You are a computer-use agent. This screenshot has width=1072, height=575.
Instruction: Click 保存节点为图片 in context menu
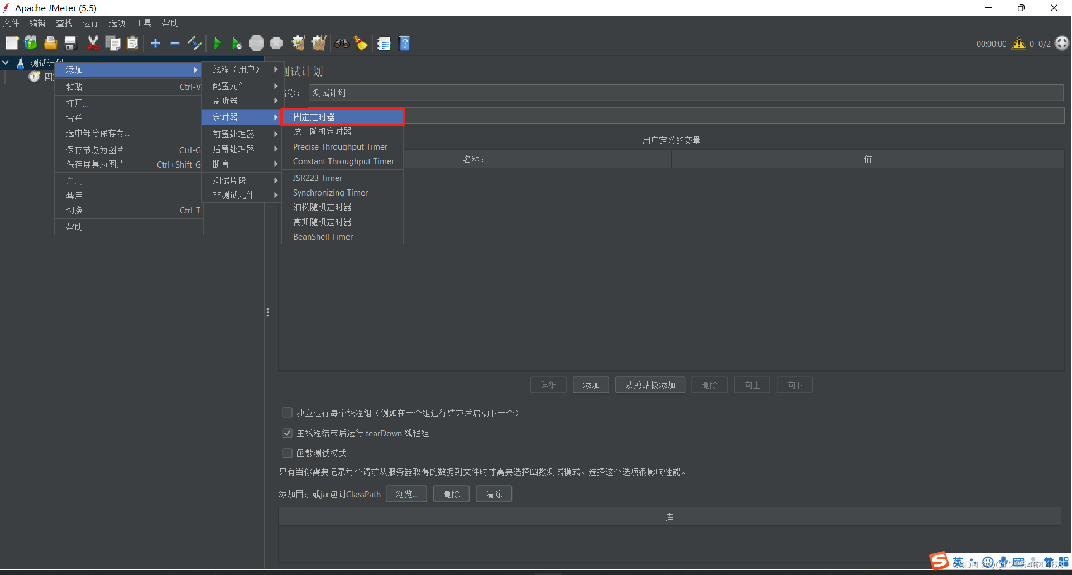[x=129, y=150]
